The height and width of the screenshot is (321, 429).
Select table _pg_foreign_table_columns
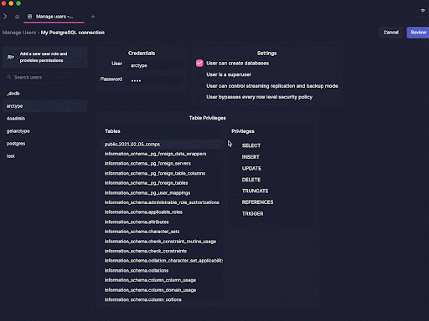coord(163,173)
